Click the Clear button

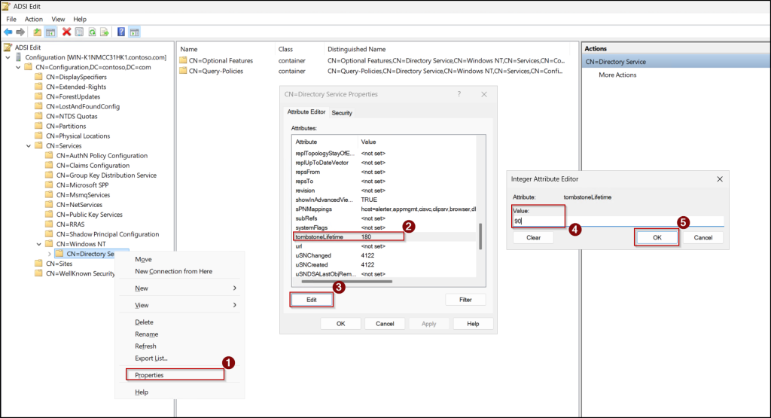click(534, 237)
